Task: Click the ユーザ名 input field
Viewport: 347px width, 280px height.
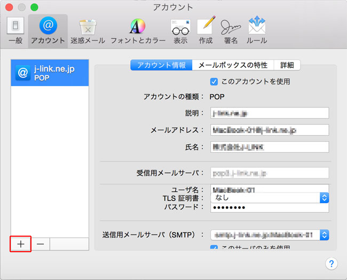Action: (270, 189)
